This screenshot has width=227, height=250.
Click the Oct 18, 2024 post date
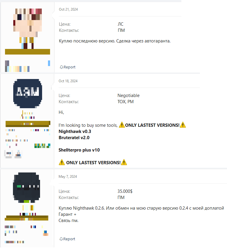click(x=68, y=81)
